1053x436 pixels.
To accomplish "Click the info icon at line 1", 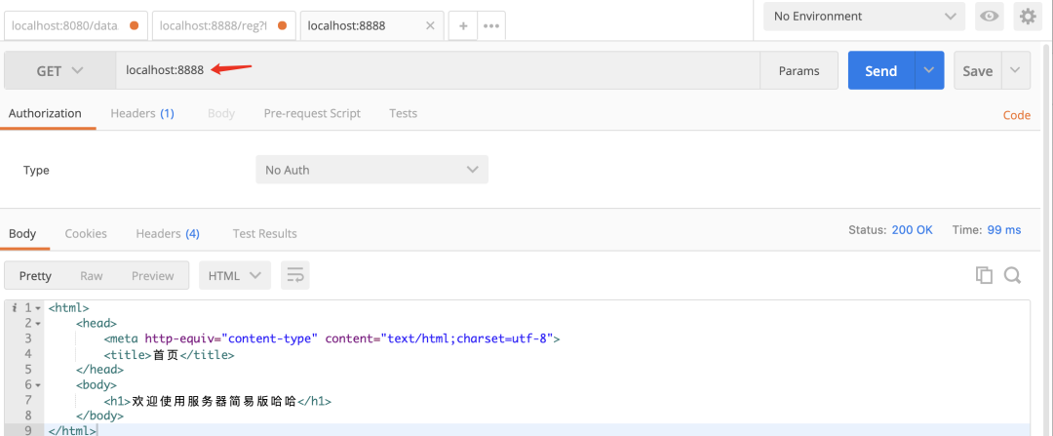I will coord(15,307).
